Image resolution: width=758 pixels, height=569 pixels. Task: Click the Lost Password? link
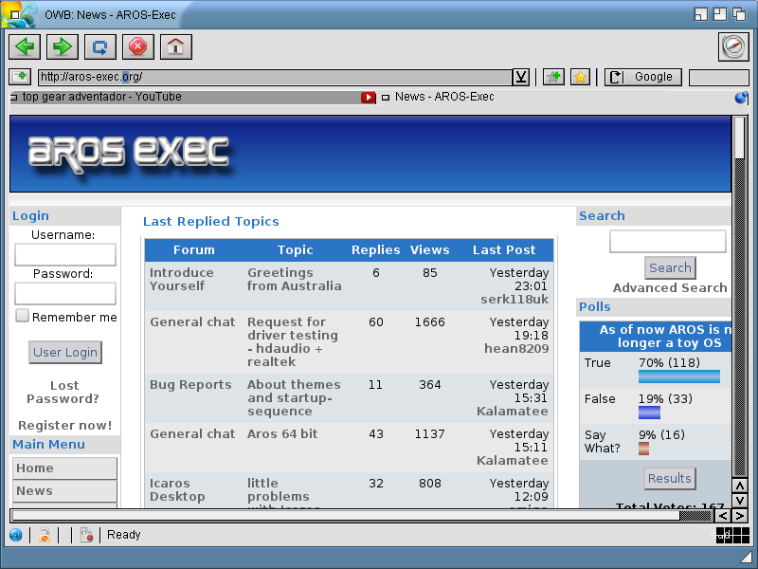[63, 393]
